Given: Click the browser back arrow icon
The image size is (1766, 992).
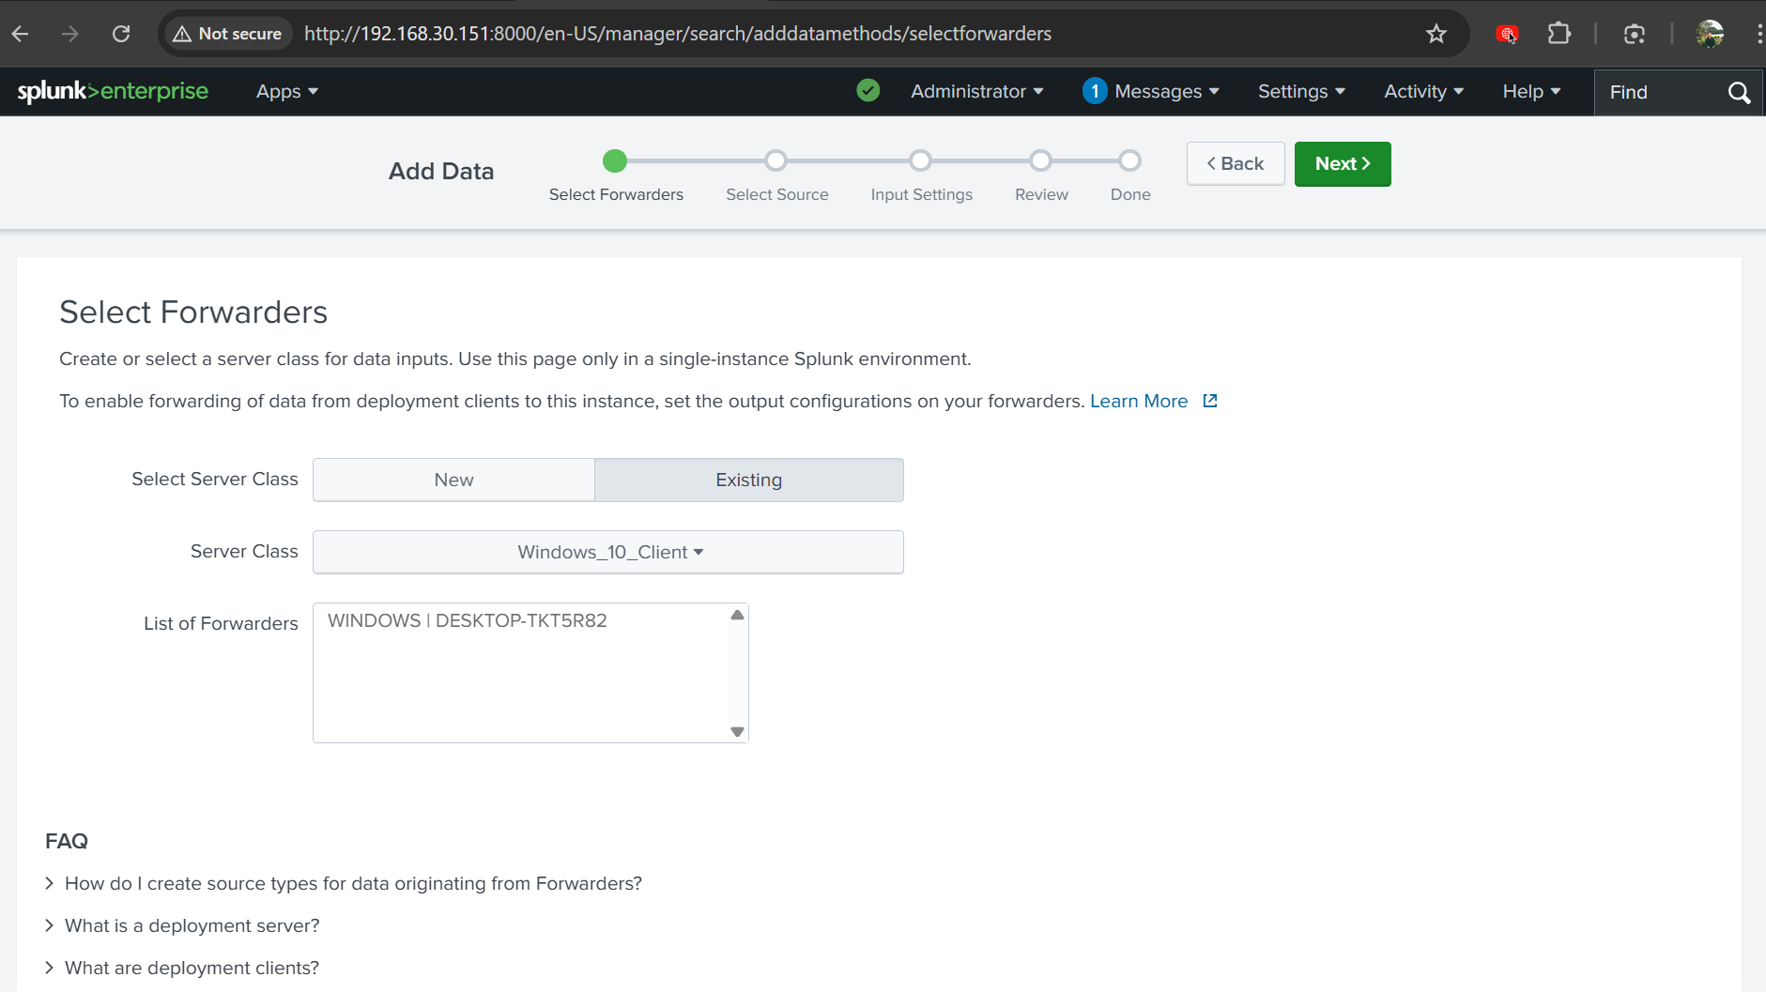Looking at the screenshot, I should click(21, 34).
